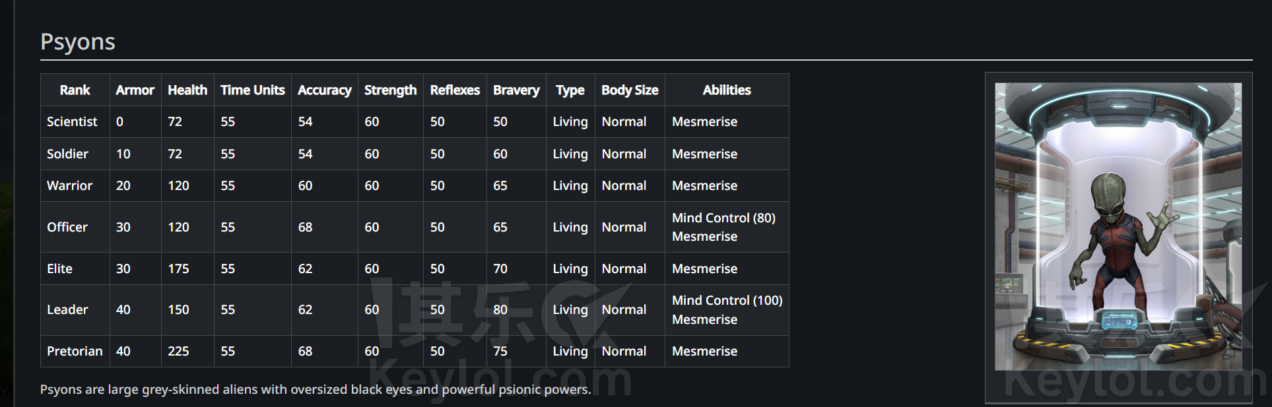The width and height of the screenshot is (1272, 407).
Task: Click Mind Control (80) in Officer row
Action: coord(723,218)
